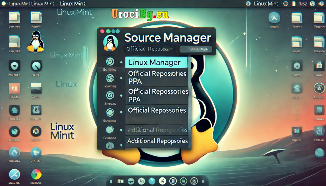Click the white document tray icon before the 1.32 clock
The height and width of the screenshot is (186, 326).
pos(294,3)
